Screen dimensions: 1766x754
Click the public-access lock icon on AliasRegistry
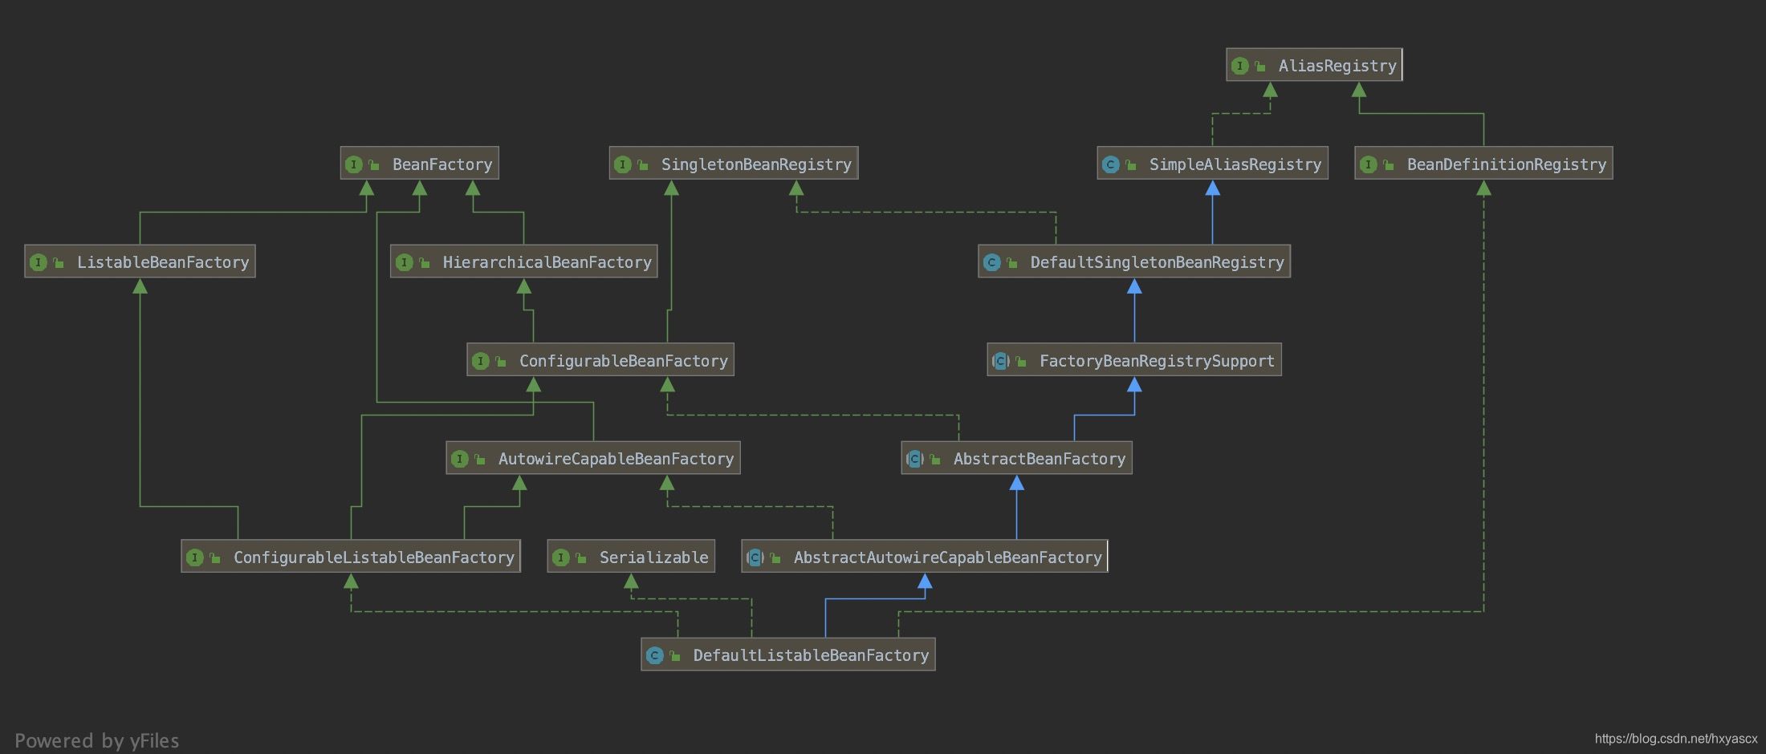pyautogui.click(x=1260, y=67)
